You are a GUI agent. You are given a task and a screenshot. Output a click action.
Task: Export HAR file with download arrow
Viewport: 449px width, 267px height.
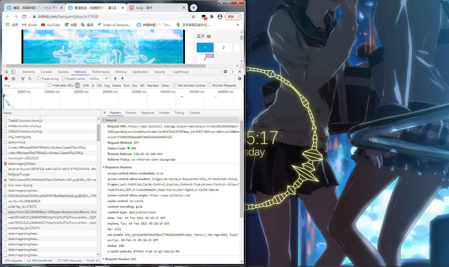[x=122, y=79]
